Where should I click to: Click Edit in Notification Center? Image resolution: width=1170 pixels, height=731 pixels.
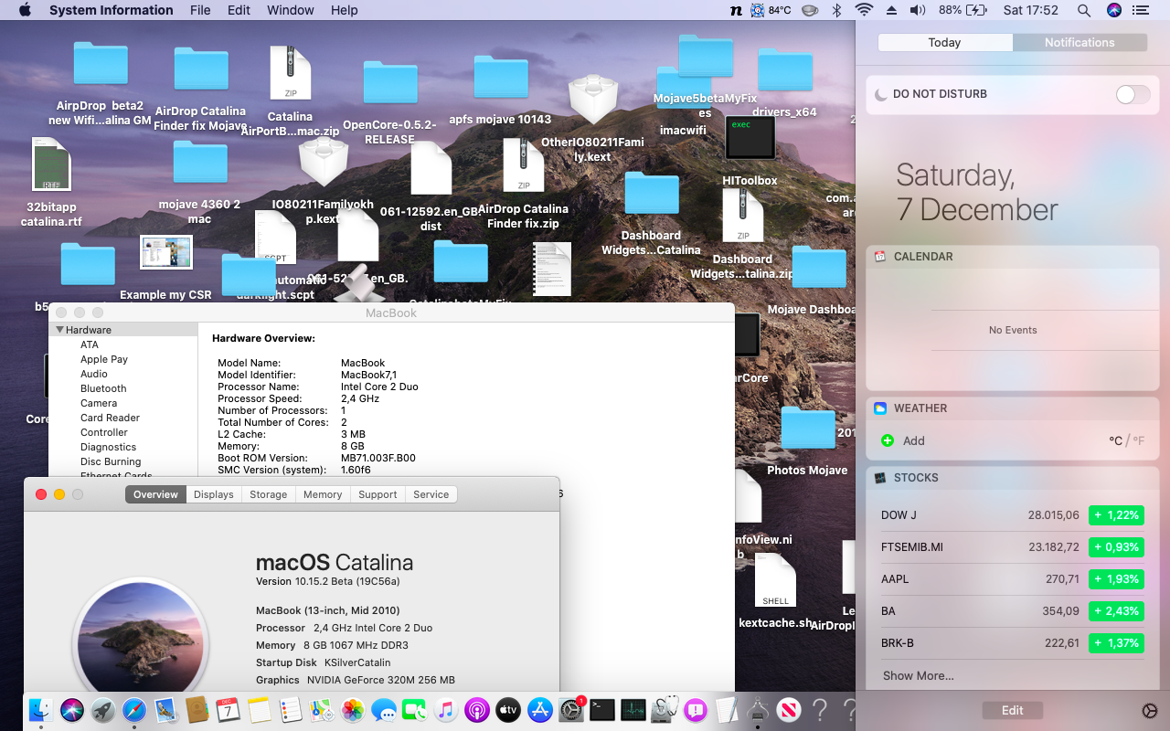(x=1013, y=711)
